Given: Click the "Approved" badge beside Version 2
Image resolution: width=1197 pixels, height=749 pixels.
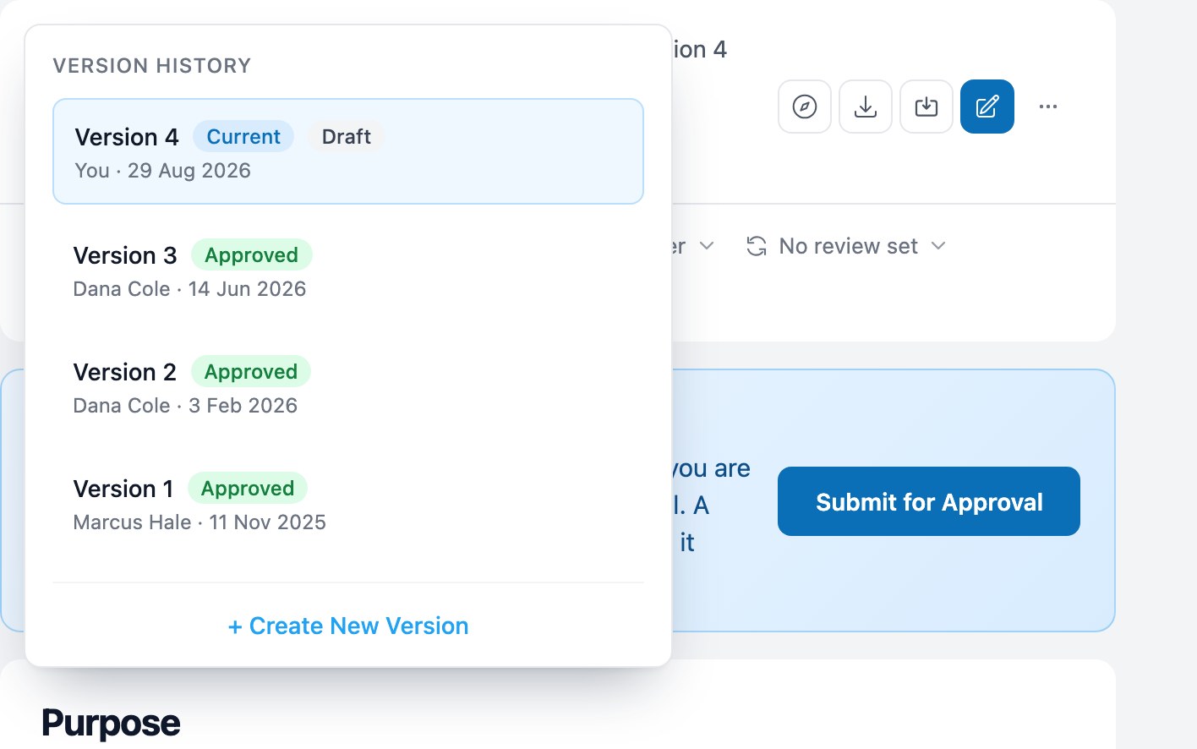Looking at the screenshot, I should click(x=251, y=371).
